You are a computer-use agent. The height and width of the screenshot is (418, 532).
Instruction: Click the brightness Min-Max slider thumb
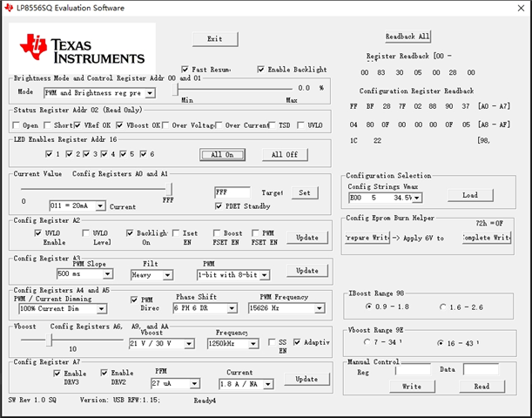(x=175, y=90)
